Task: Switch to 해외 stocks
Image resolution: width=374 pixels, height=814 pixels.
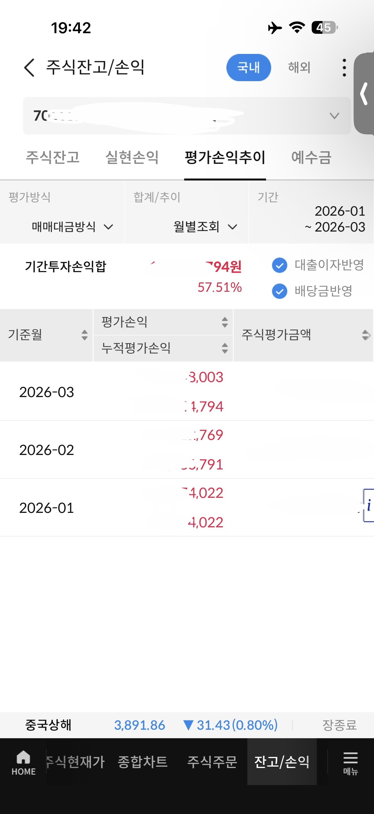Action: pos(299,68)
